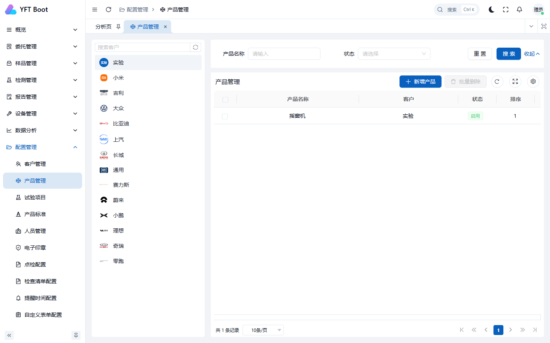Click the 产品名称 input field
The image size is (550, 343).
[x=284, y=54]
